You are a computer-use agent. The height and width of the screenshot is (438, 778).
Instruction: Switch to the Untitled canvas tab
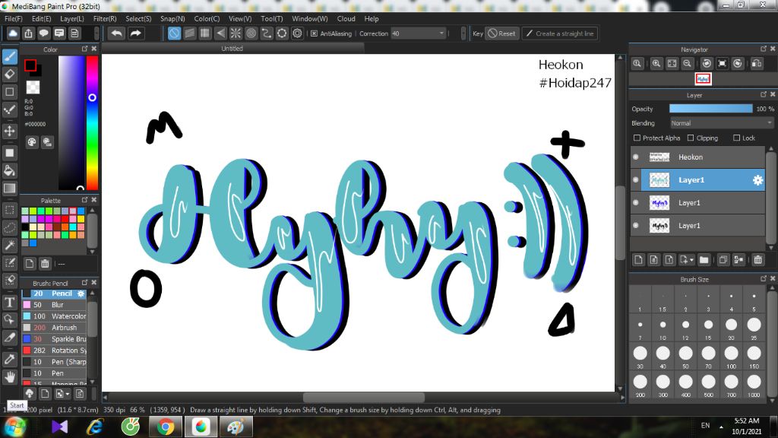(232, 47)
